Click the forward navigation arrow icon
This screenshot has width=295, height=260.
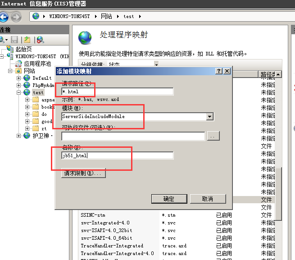click(16, 17)
